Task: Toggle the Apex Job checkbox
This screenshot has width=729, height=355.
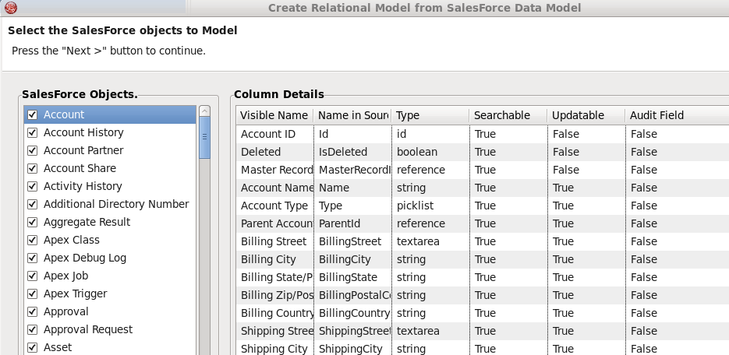Action: (x=32, y=276)
